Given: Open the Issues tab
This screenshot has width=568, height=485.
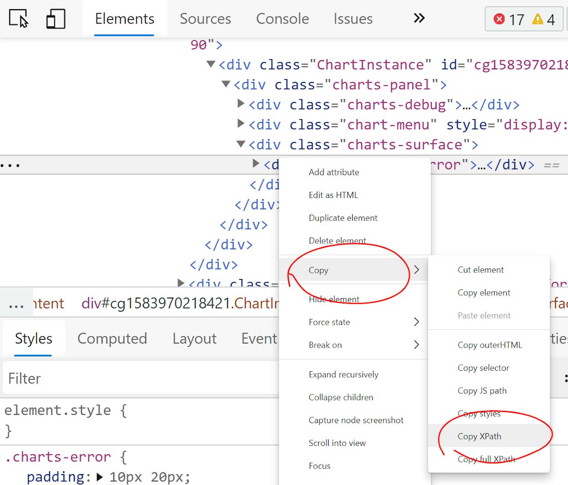Looking at the screenshot, I should (x=353, y=19).
